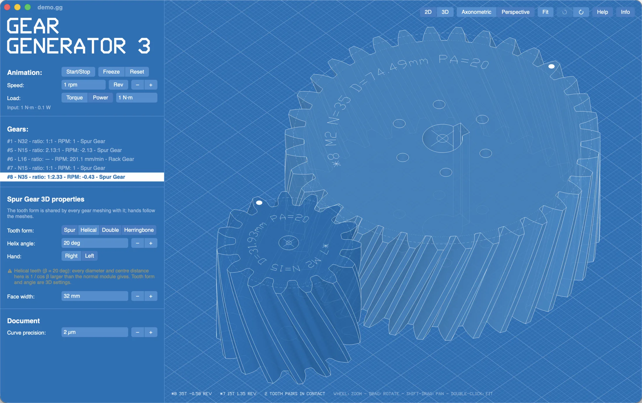Open the Info panel
The height and width of the screenshot is (403, 642).
coord(625,12)
